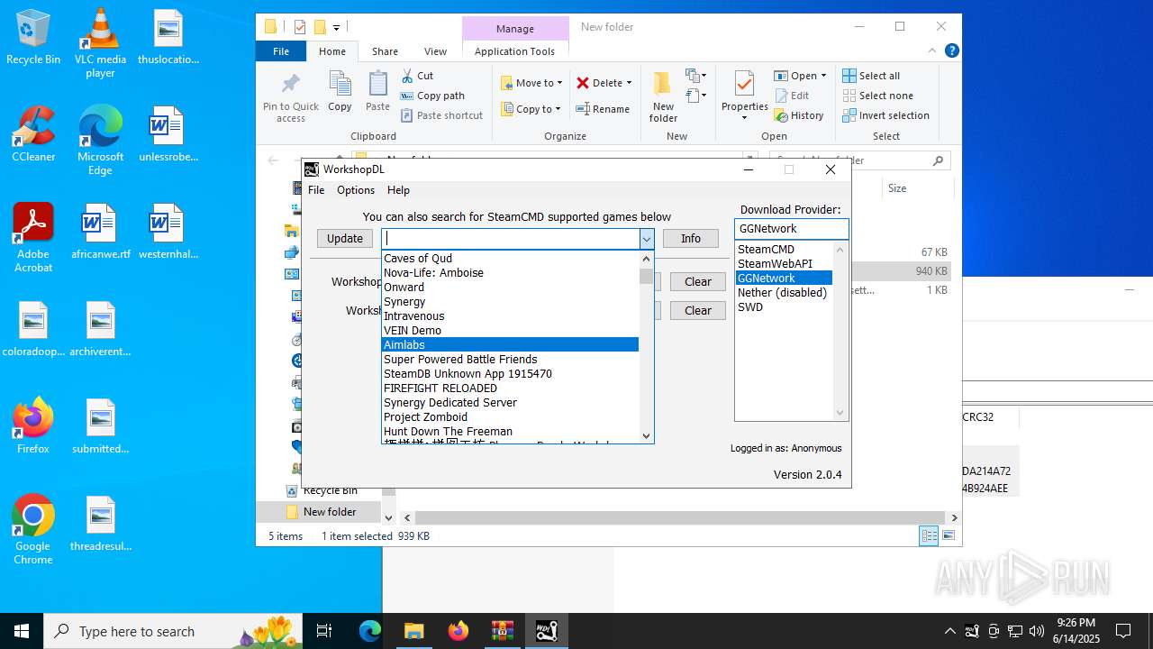Click the Start button
This screenshot has height=649, width=1153.
[x=22, y=631]
